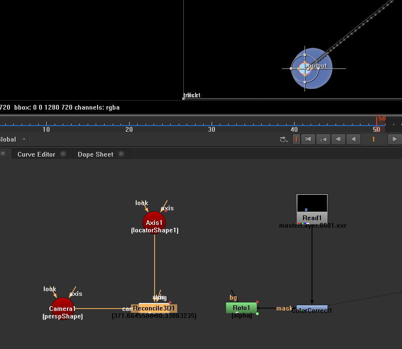Switch to the Dope Sheet tab
Screen dimensions: 402x349
pos(95,154)
